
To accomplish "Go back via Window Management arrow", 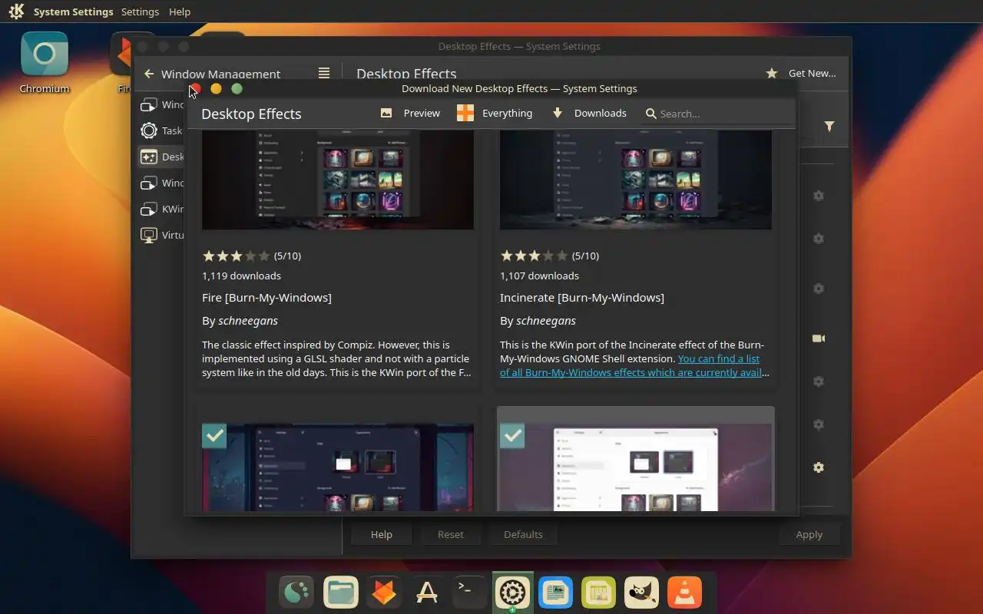I will pyautogui.click(x=149, y=74).
